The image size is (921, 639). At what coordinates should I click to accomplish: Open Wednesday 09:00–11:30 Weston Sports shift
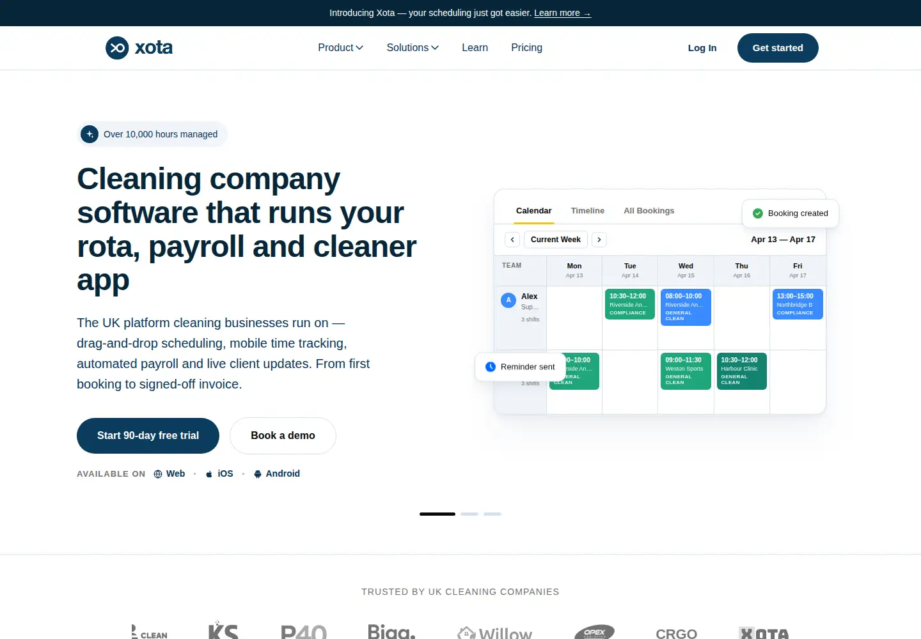[x=686, y=371]
